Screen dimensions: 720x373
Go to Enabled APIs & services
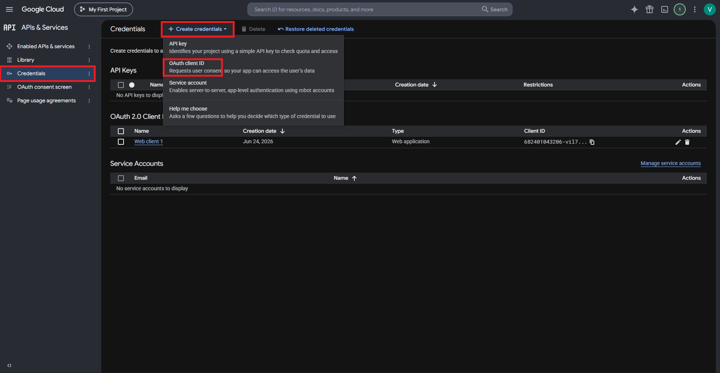[x=46, y=46]
